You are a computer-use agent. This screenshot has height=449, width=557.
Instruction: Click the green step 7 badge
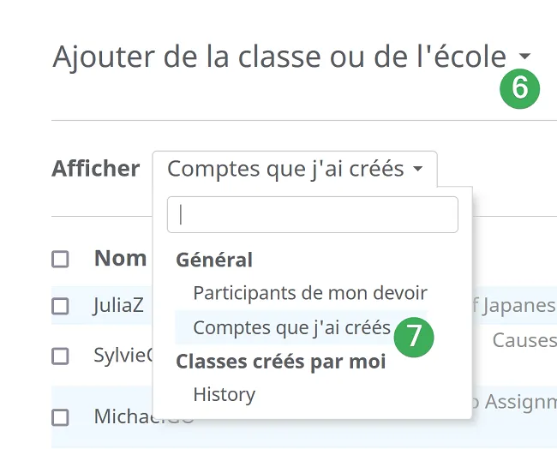414,336
